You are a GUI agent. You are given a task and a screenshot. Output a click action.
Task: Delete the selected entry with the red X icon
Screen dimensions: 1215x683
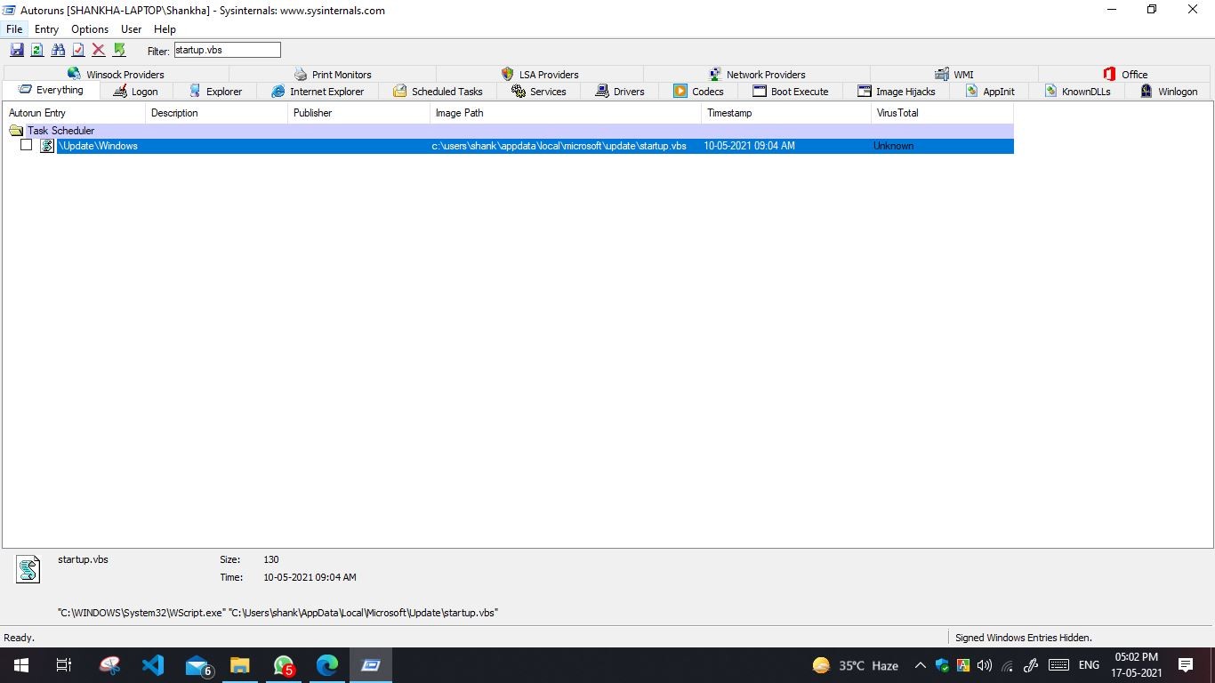pos(98,50)
